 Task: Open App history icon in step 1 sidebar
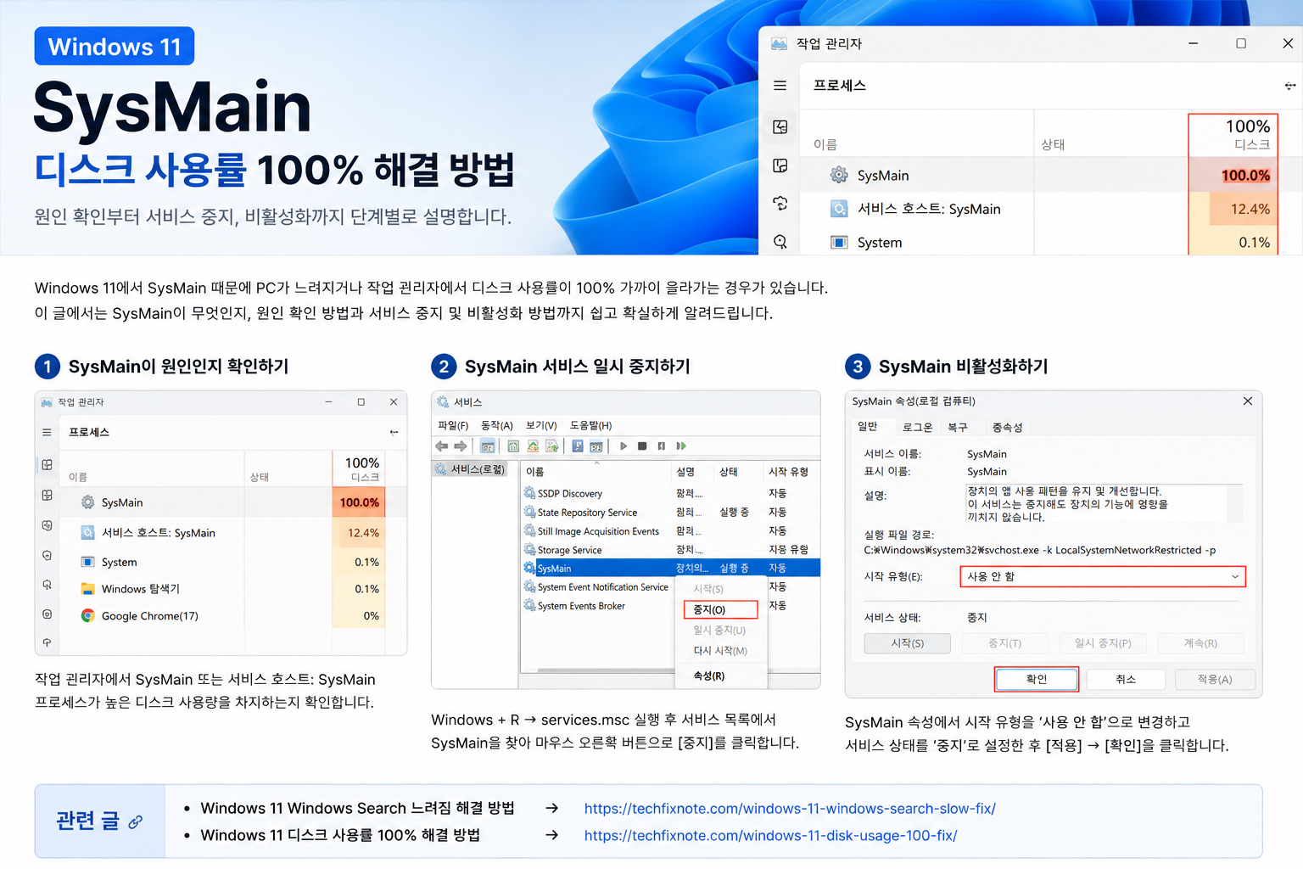[47, 525]
